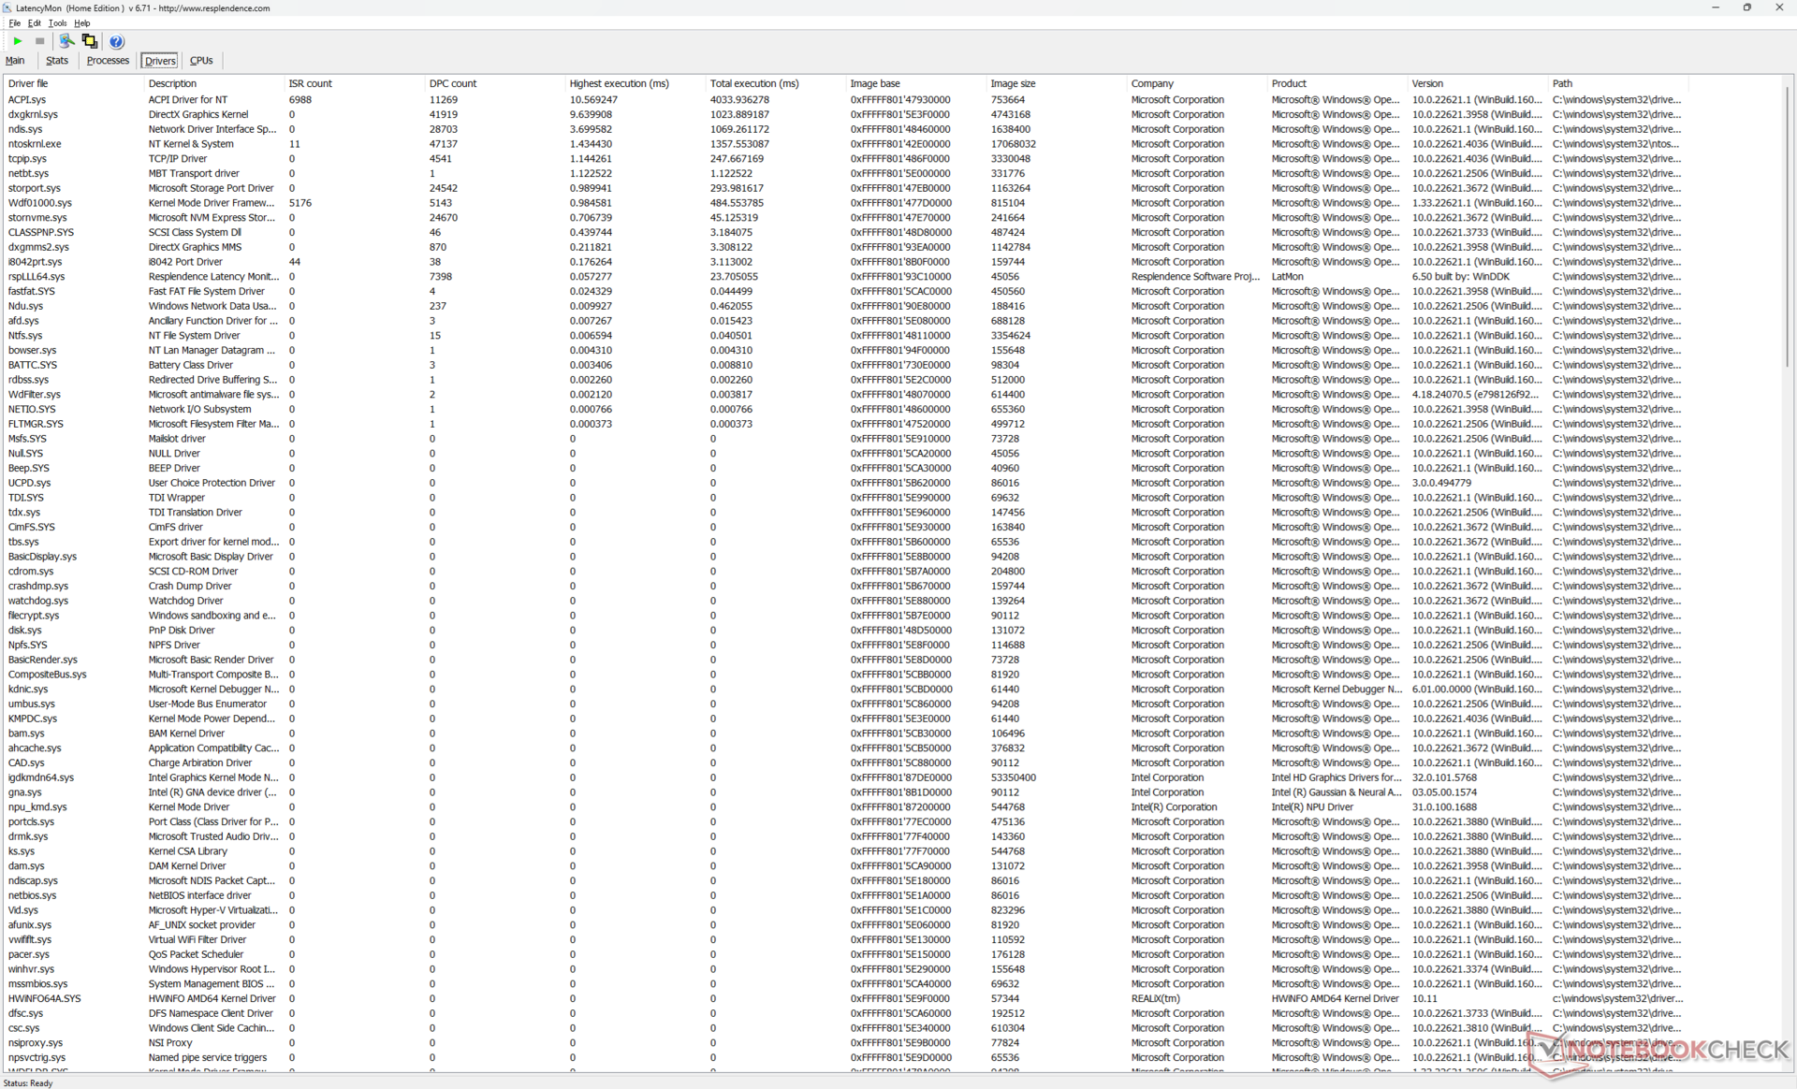Viewport: 1797px width, 1089px height.
Task: Sort by the Version column header
Action: click(1478, 83)
